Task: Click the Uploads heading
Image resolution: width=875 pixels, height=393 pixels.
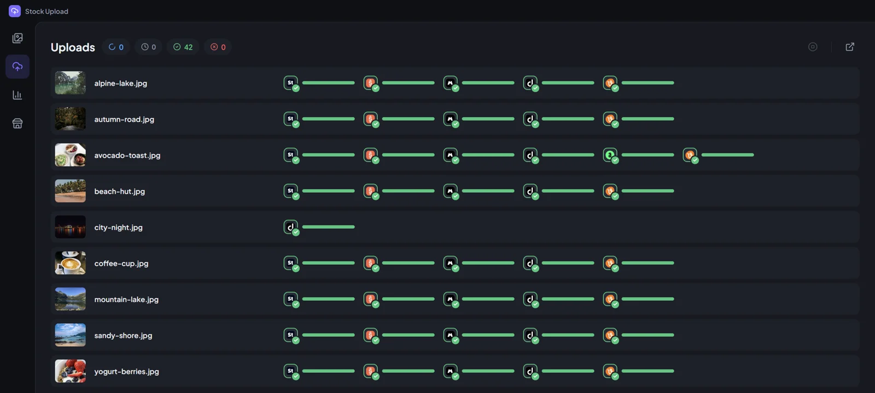Action: [x=73, y=47]
